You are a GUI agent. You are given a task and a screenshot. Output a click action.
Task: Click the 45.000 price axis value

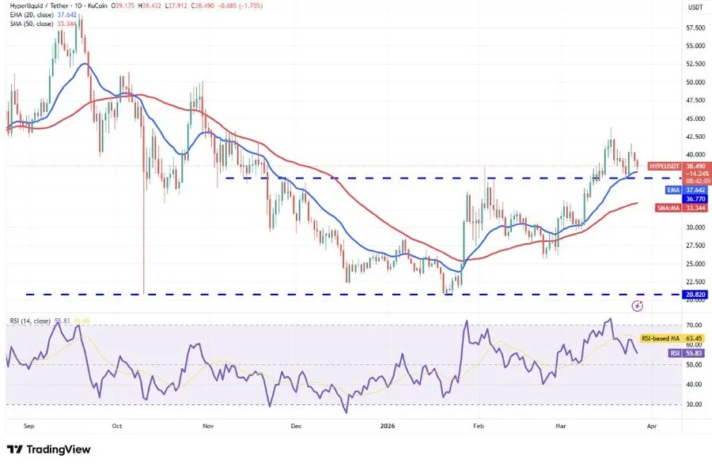point(695,118)
